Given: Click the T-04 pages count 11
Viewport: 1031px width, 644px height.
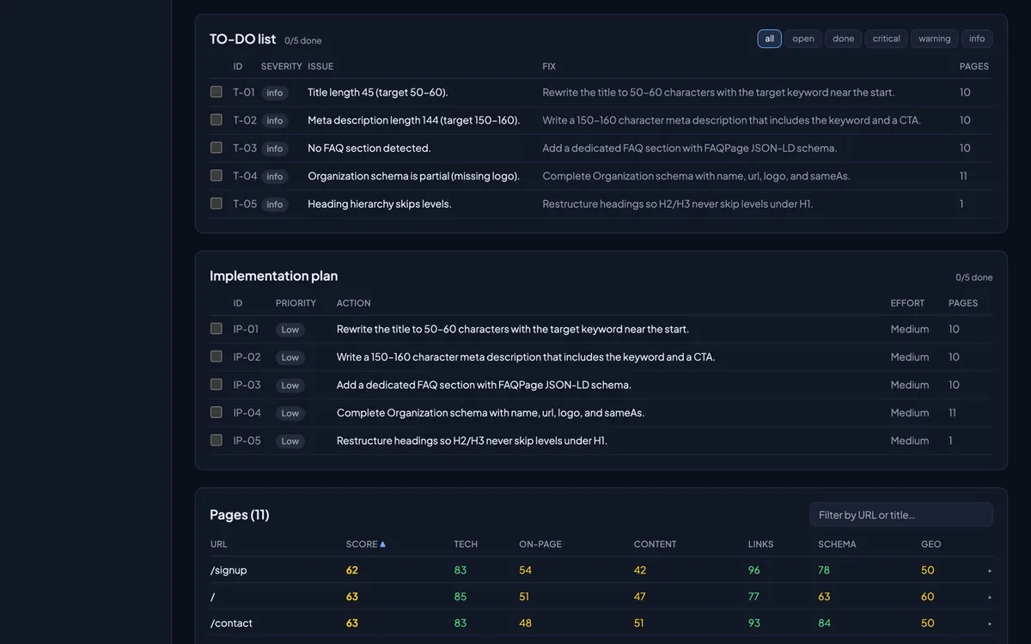Looking at the screenshot, I should [x=963, y=176].
